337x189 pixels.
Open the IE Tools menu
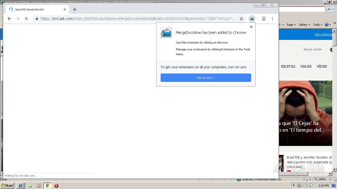pos(318,25)
